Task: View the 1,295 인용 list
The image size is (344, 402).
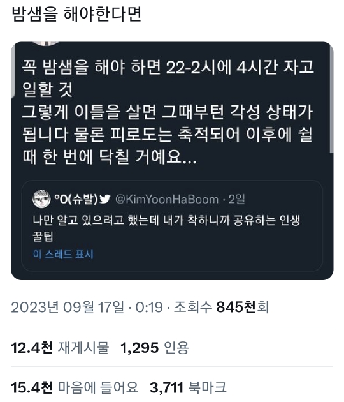Action: tap(155, 348)
